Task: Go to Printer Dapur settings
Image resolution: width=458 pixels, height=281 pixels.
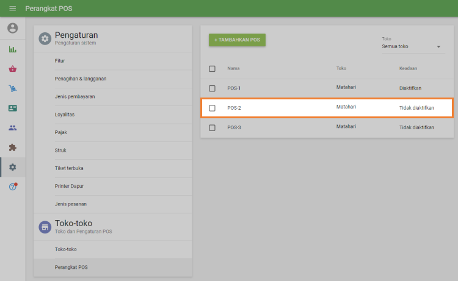Action: pos(68,186)
